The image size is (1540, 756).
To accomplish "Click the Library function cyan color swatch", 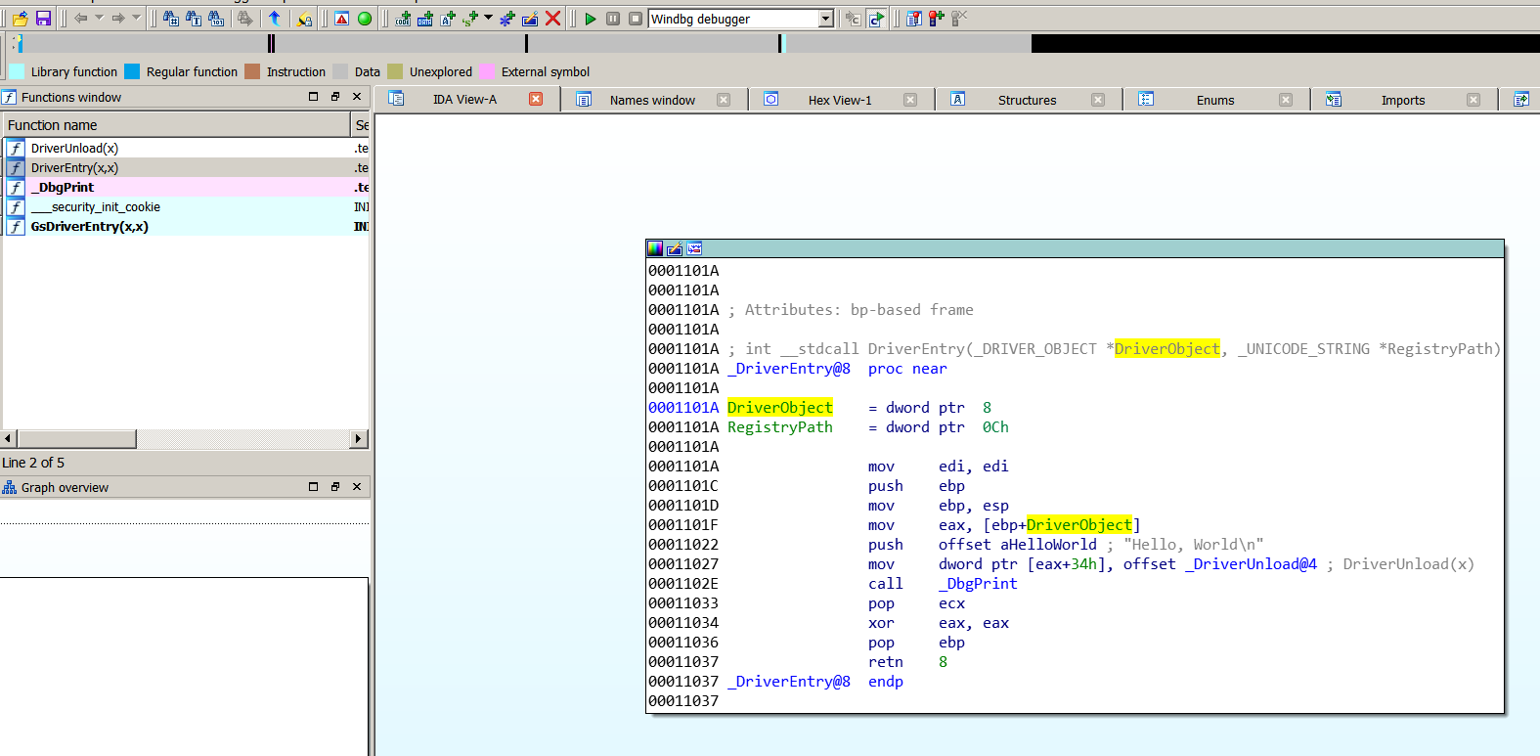I will (x=17, y=71).
